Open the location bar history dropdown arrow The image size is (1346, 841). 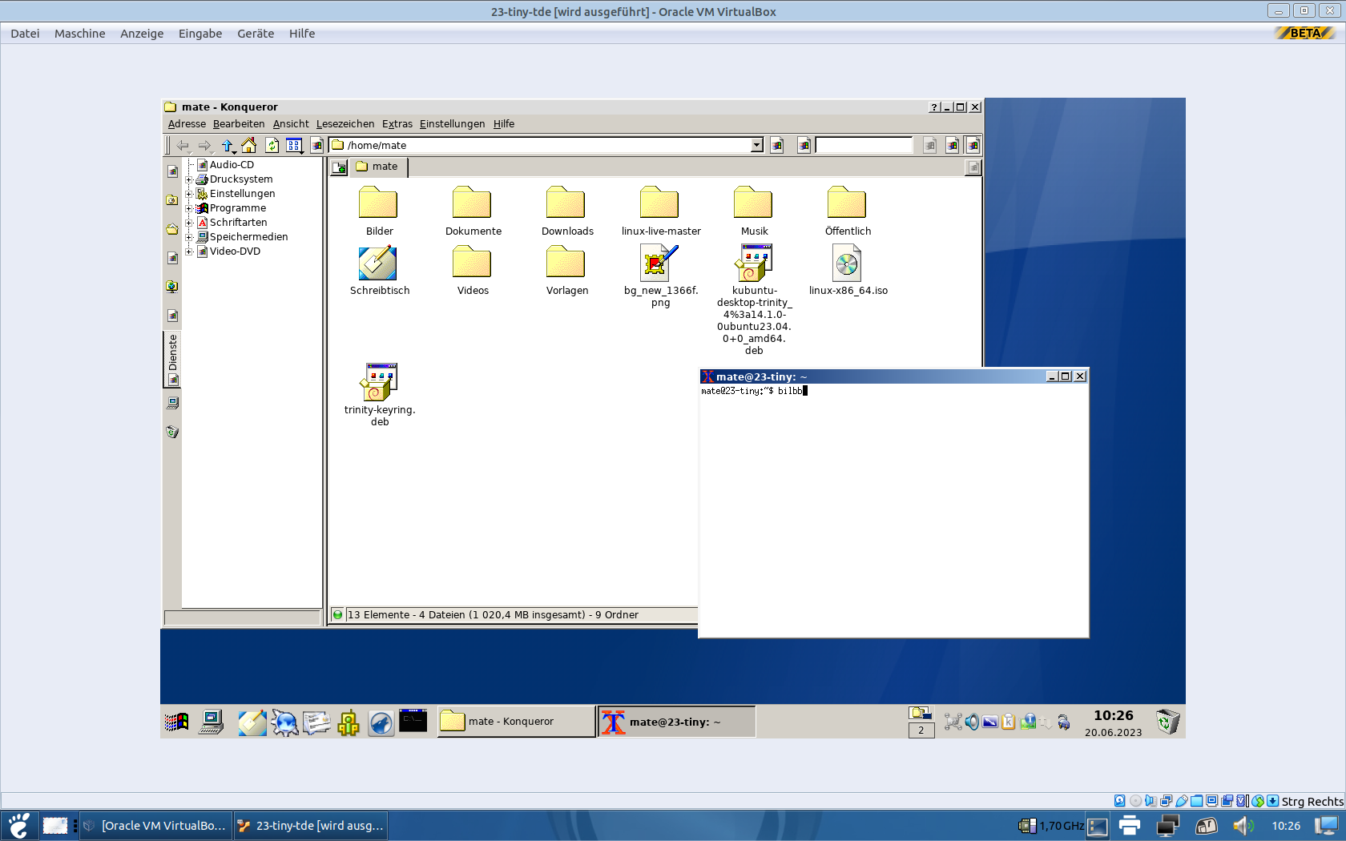tap(756, 145)
